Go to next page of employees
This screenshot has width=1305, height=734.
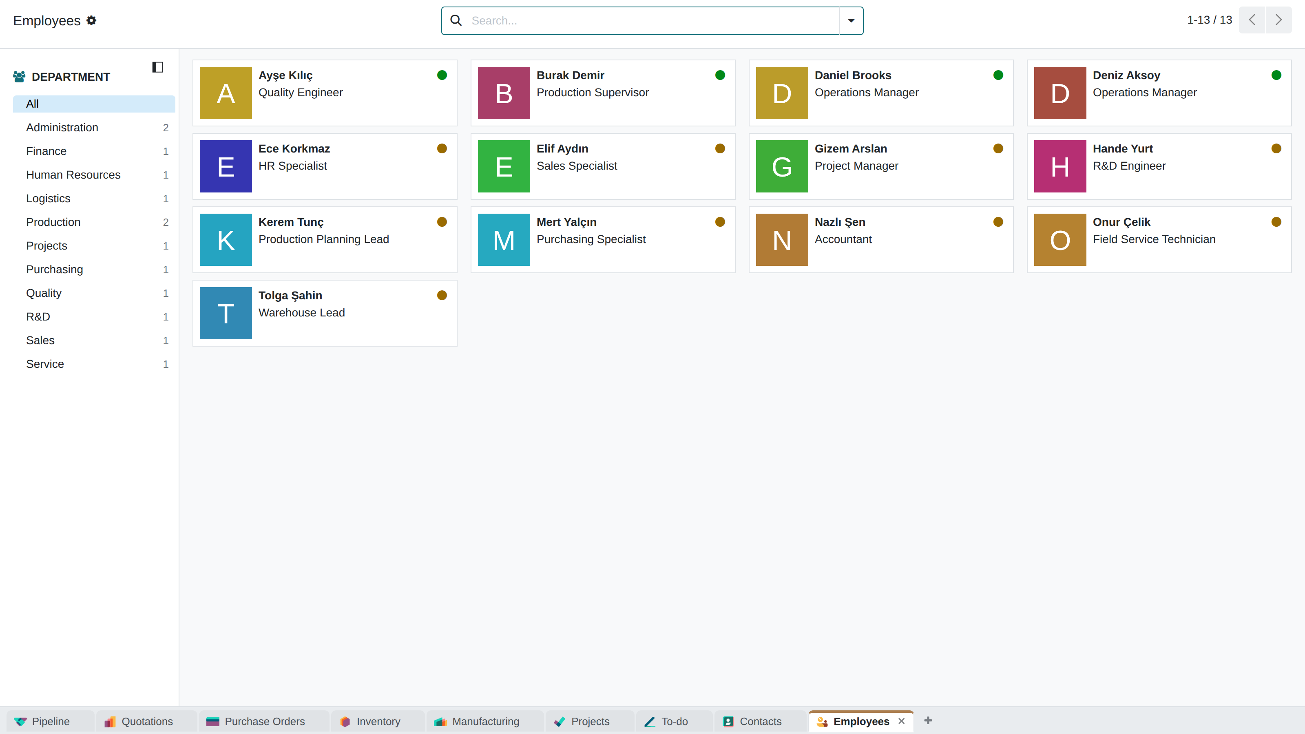pos(1278,20)
